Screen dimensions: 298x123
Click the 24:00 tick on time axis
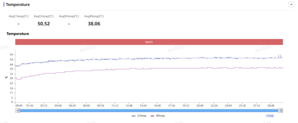pyautogui.click(x=228, y=106)
